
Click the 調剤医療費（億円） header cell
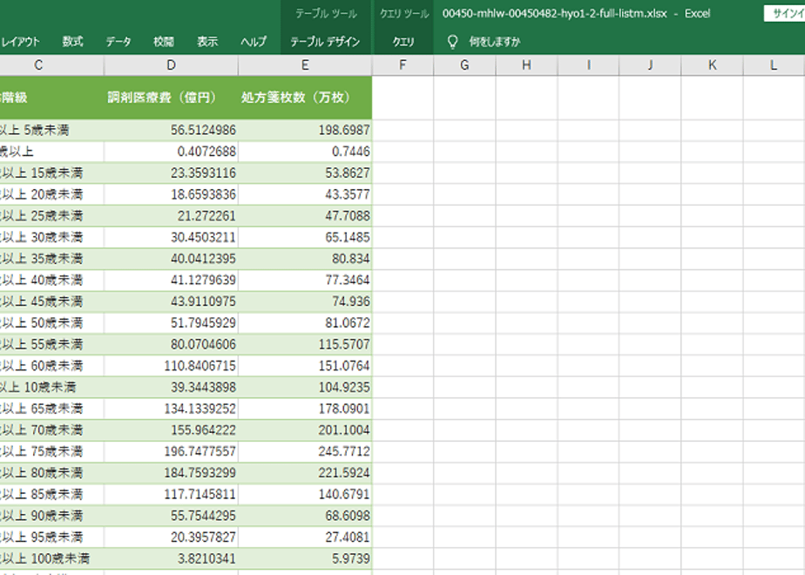click(x=171, y=98)
